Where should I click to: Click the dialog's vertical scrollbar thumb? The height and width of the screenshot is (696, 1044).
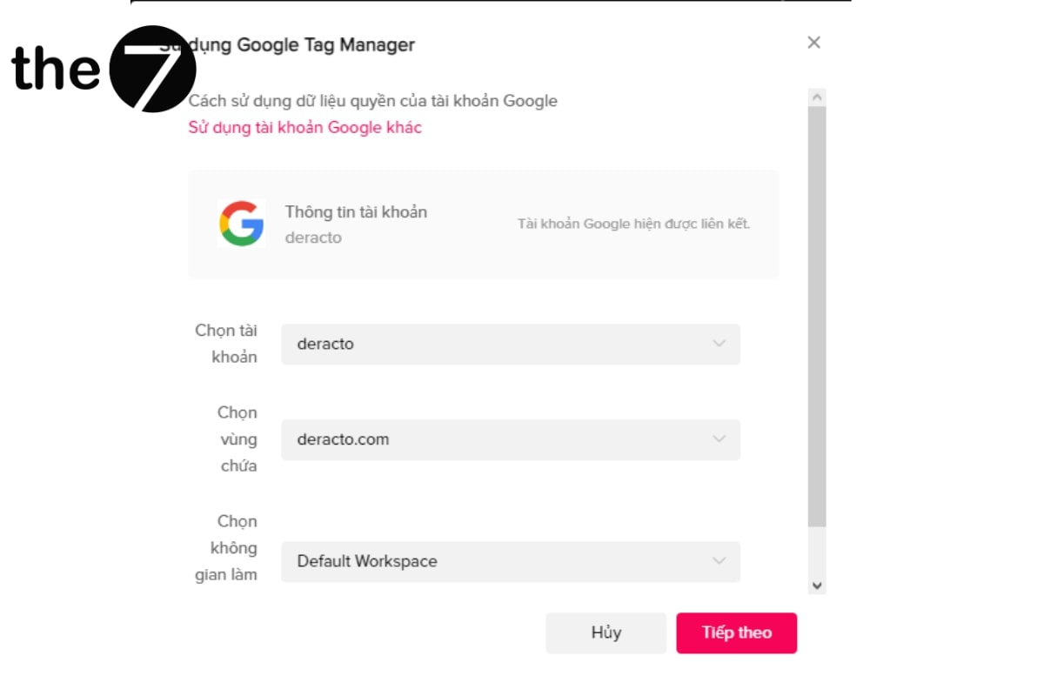816,313
